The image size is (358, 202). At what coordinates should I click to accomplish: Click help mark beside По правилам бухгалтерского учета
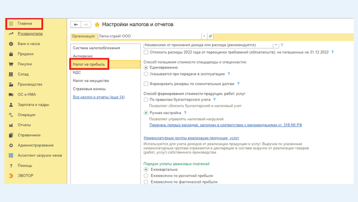pos(214,99)
